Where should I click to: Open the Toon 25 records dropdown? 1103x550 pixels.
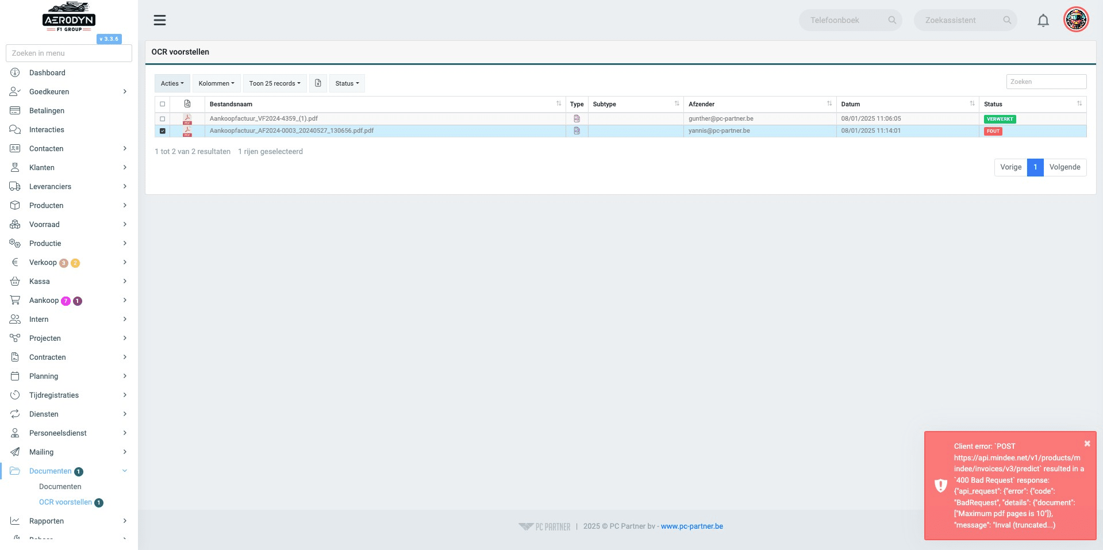coord(275,83)
